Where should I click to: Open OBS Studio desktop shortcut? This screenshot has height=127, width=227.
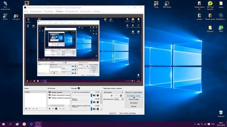(167, 4)
